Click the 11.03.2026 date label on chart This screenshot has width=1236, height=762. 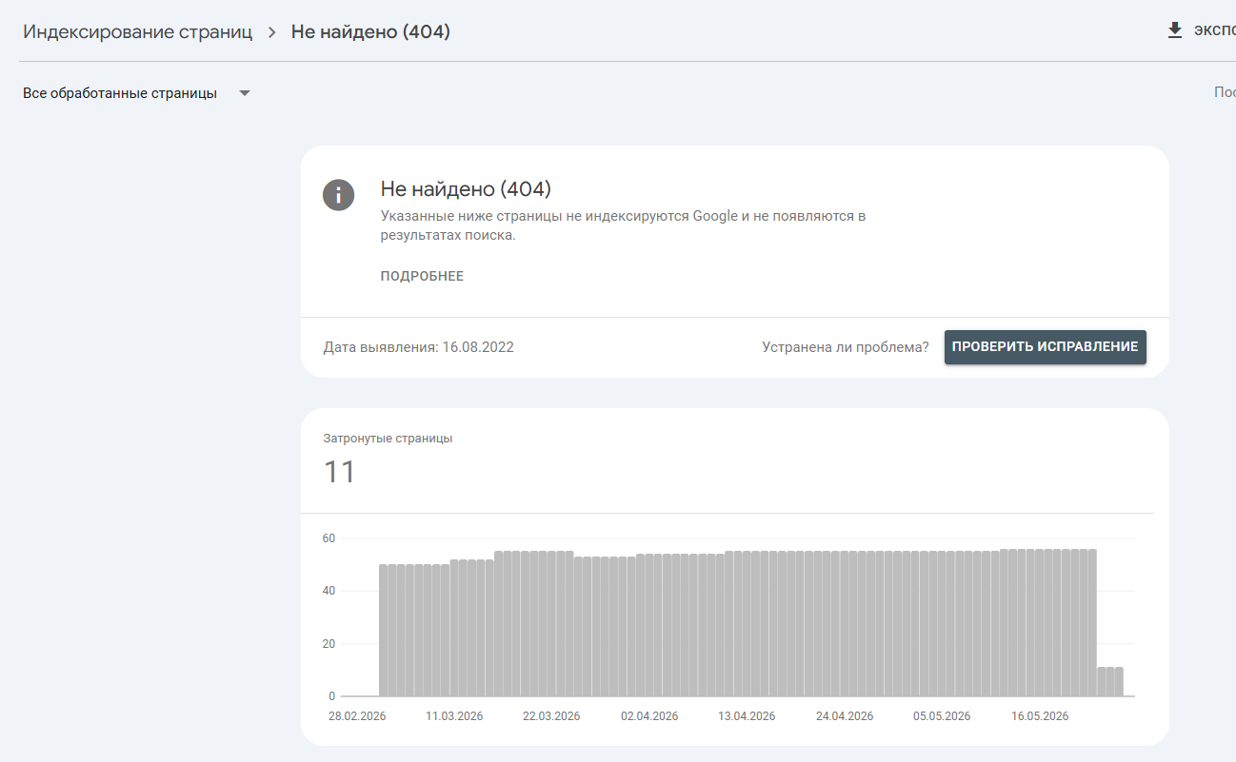pos(454,716)
